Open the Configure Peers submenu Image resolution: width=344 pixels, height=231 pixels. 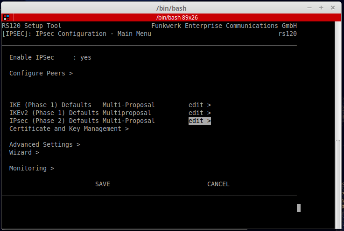pyautogui.click(x=41, y=74)
